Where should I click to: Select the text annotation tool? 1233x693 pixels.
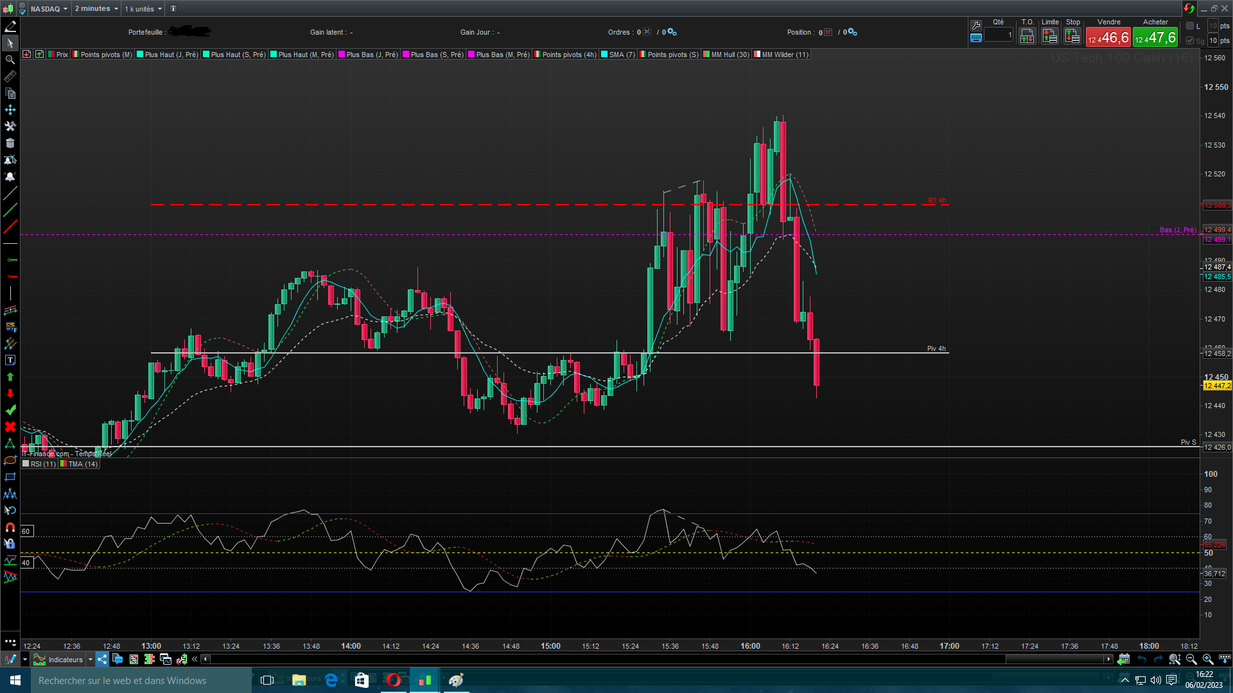(x=10, y=361)
